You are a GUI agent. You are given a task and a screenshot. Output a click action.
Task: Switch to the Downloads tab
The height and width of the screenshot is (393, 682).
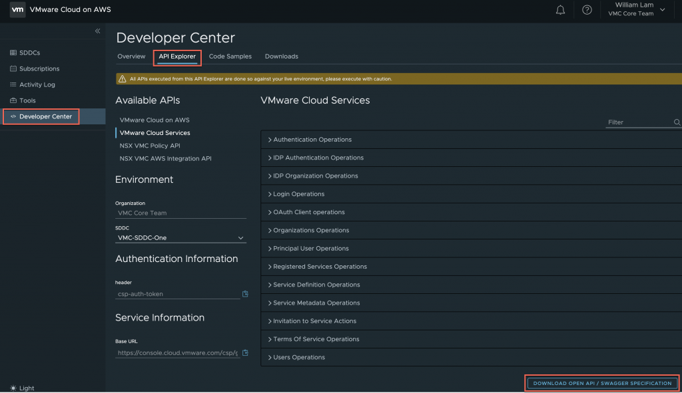[282, 57]
